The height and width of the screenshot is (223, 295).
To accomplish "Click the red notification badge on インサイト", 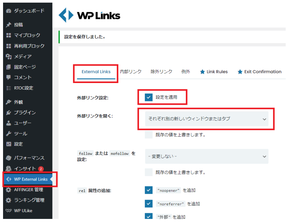I will pos(41,169).
